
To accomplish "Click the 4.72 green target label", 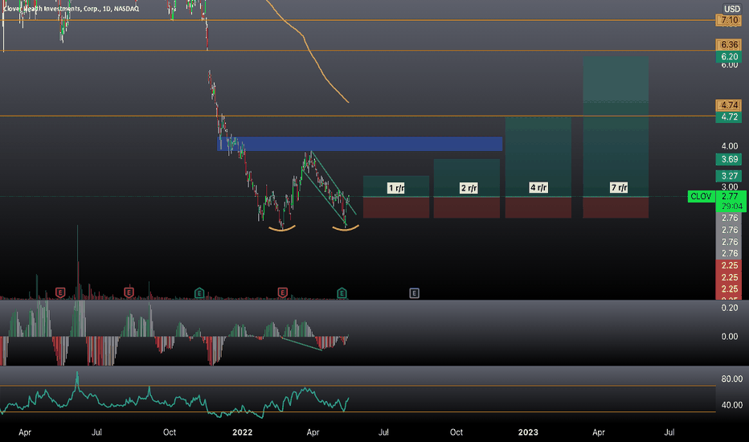I will pos(729,117).
